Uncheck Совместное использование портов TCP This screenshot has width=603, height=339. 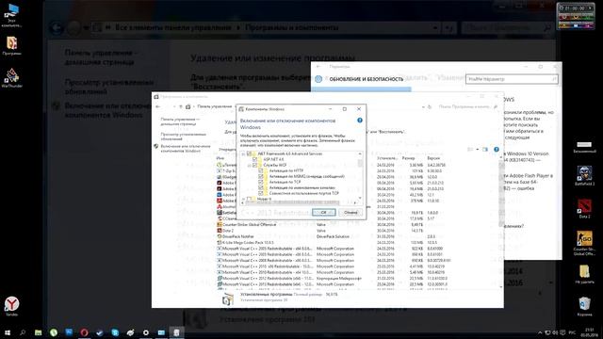pyautogui.click(x=260, y=193)
